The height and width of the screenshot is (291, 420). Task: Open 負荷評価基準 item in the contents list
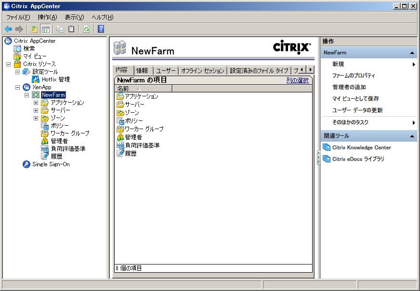(142, 145)
